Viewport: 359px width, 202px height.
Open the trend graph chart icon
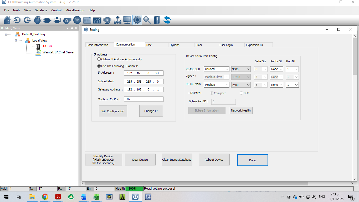point(97,20)
